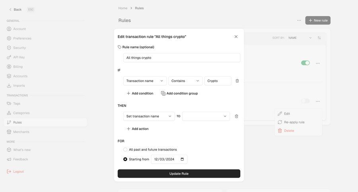This screenshot has width=358, height=192.
Task: Choose Re-apply rule from context menu
Action: coord(298,122)
